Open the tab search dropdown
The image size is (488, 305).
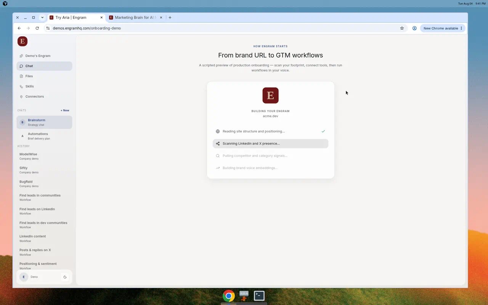click(42, 18)
